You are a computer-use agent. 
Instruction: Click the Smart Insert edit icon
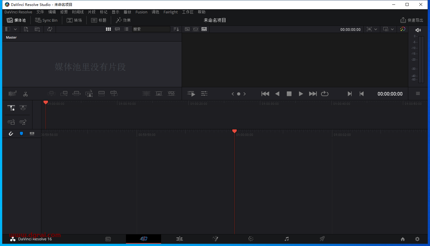(52, 94)
